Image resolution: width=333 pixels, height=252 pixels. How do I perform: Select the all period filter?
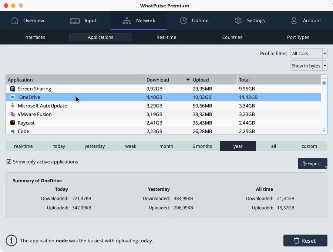point(273,146)
